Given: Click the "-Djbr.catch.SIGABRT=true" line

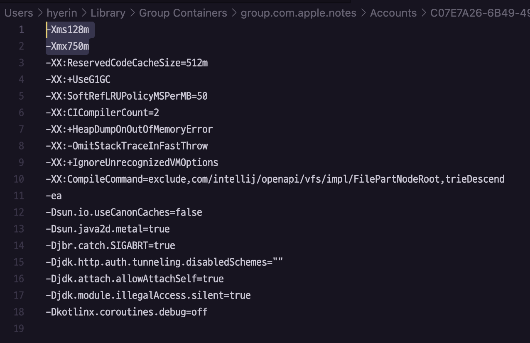Looking at the screenshot, I should coord(110,245).
